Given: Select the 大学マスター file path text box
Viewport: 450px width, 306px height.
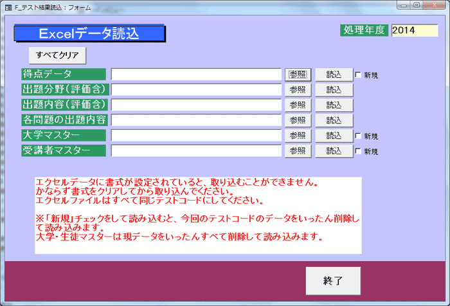Looking at the screenshot, I should click(x=196, y=136).
